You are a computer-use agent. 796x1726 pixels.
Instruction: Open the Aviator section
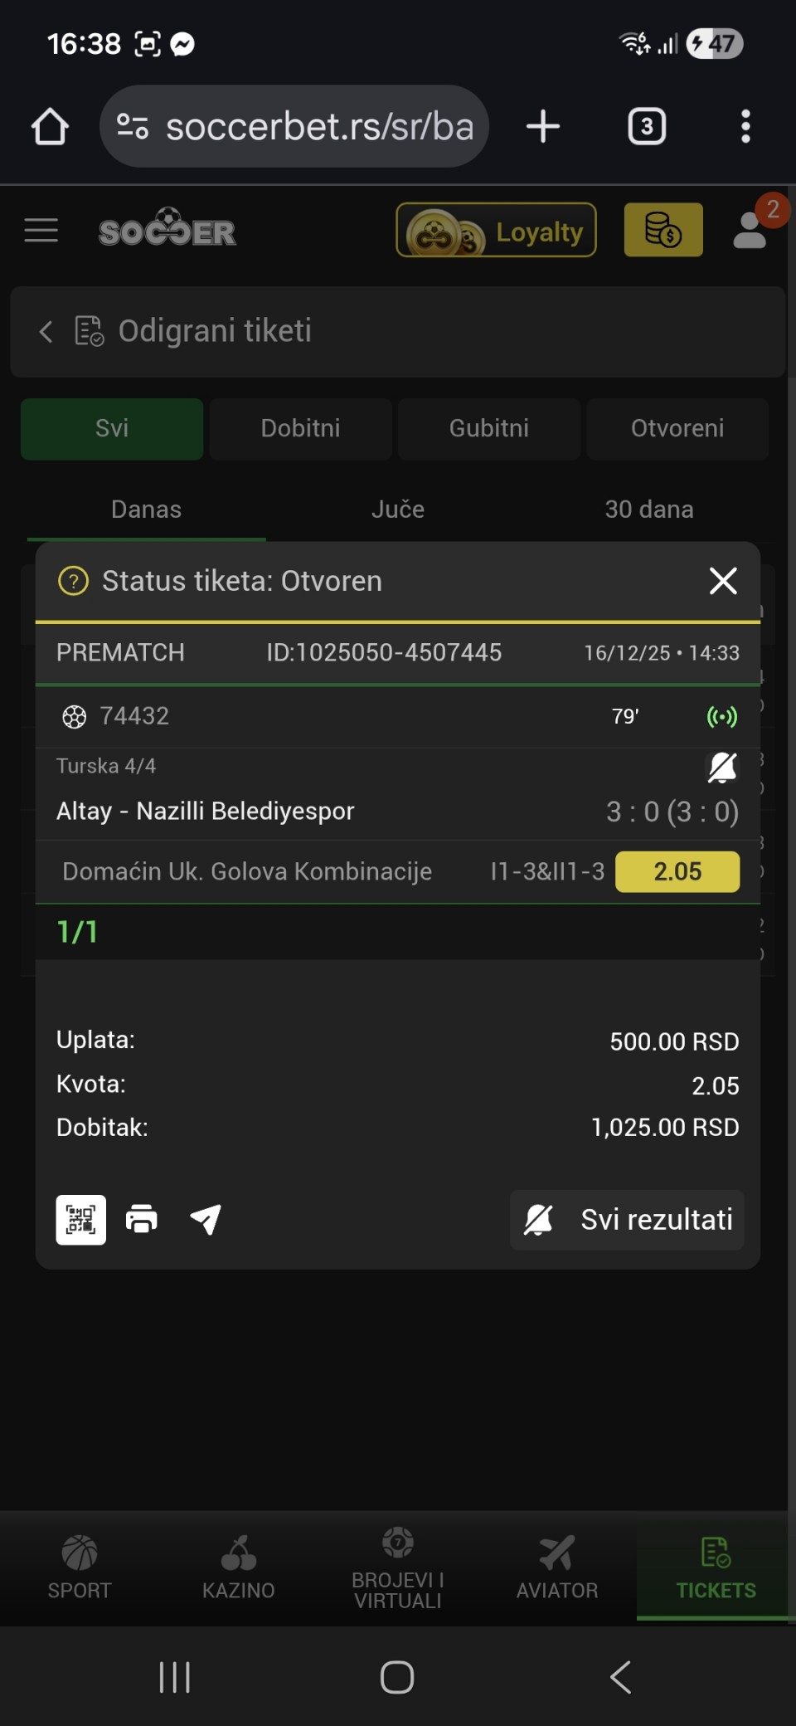click(x=557, y=1567)
